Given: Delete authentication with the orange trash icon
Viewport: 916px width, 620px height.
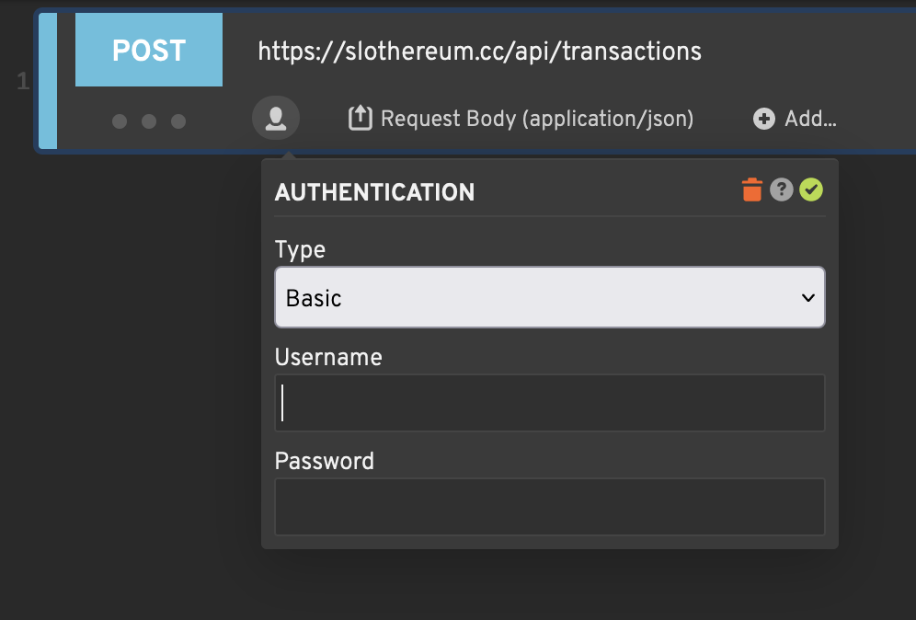Looking at the screenshot, I should [752, 189].
